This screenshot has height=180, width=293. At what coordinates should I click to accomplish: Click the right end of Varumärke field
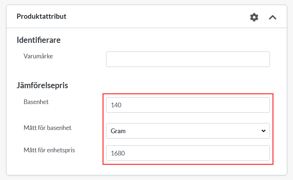[263, 59]
